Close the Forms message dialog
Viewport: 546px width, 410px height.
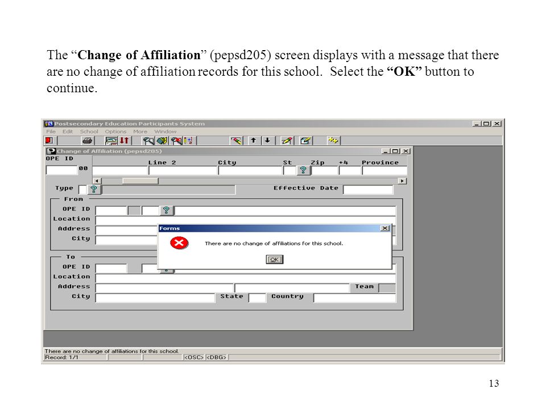click(x=385, y=228)
